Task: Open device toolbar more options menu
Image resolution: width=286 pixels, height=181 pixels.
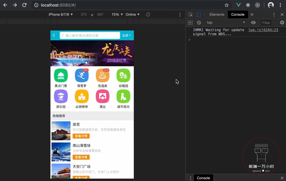Action: point(180,14)
